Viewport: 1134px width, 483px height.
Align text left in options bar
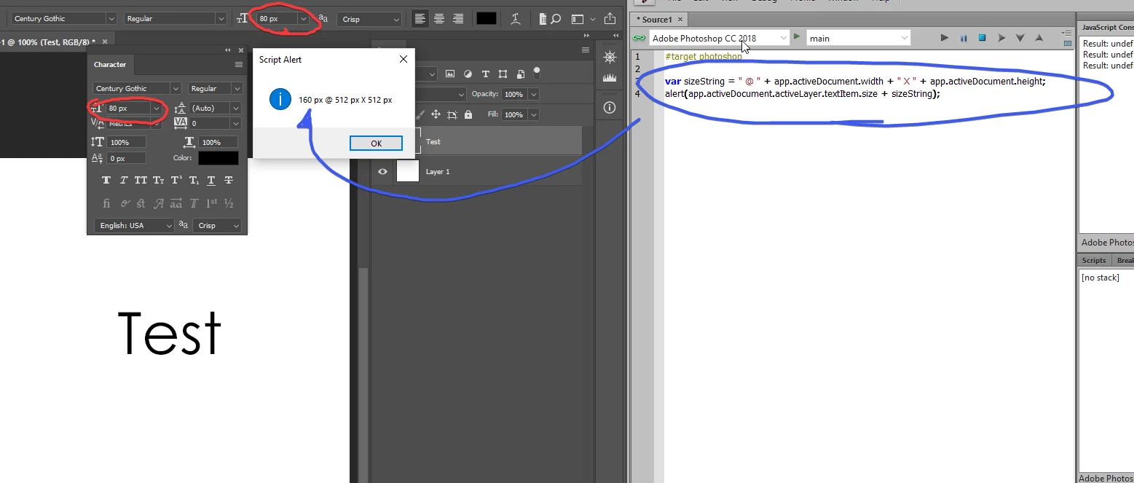click(420, 19)
